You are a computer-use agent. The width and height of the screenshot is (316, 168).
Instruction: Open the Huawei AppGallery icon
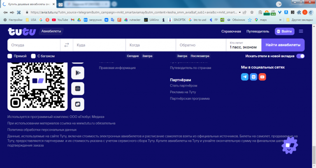coord(78,89)
